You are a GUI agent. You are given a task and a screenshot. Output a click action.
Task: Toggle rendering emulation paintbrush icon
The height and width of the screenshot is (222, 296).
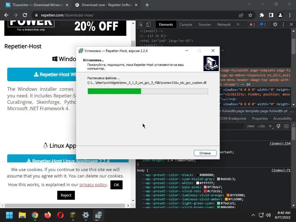coord(278,126)
